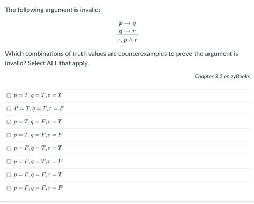The image size is (254, 204).
Task: Click the label text p=F,q=T,r=F
Action: click(38, 161)
